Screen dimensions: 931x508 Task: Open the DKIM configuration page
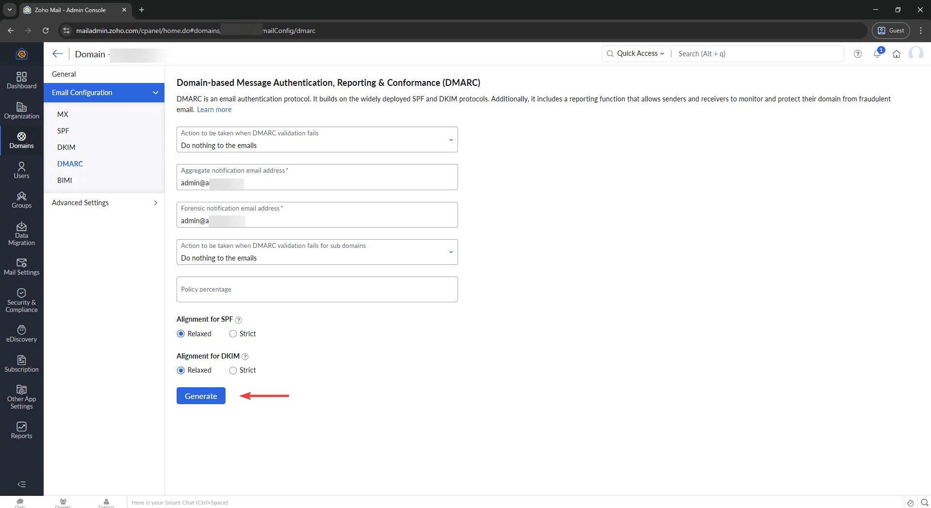pos(66,147)
